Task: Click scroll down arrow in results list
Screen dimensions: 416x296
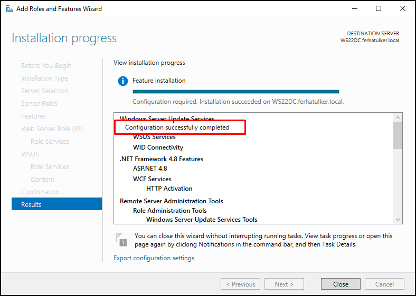Action: (398, 220)
